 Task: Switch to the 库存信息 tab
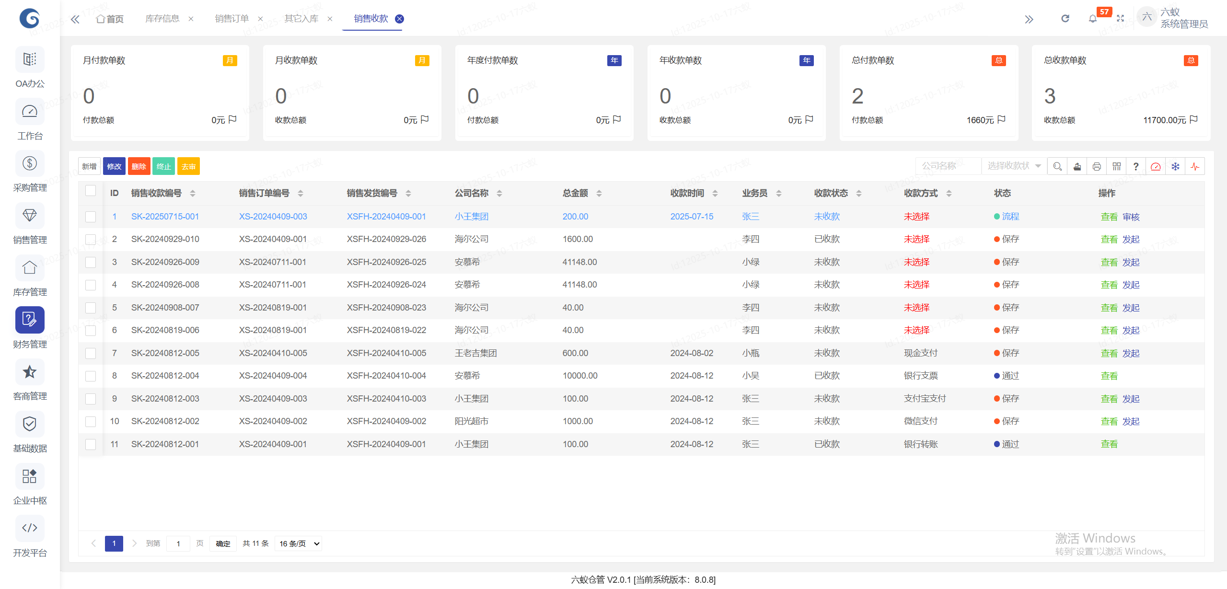click(162, 19)
